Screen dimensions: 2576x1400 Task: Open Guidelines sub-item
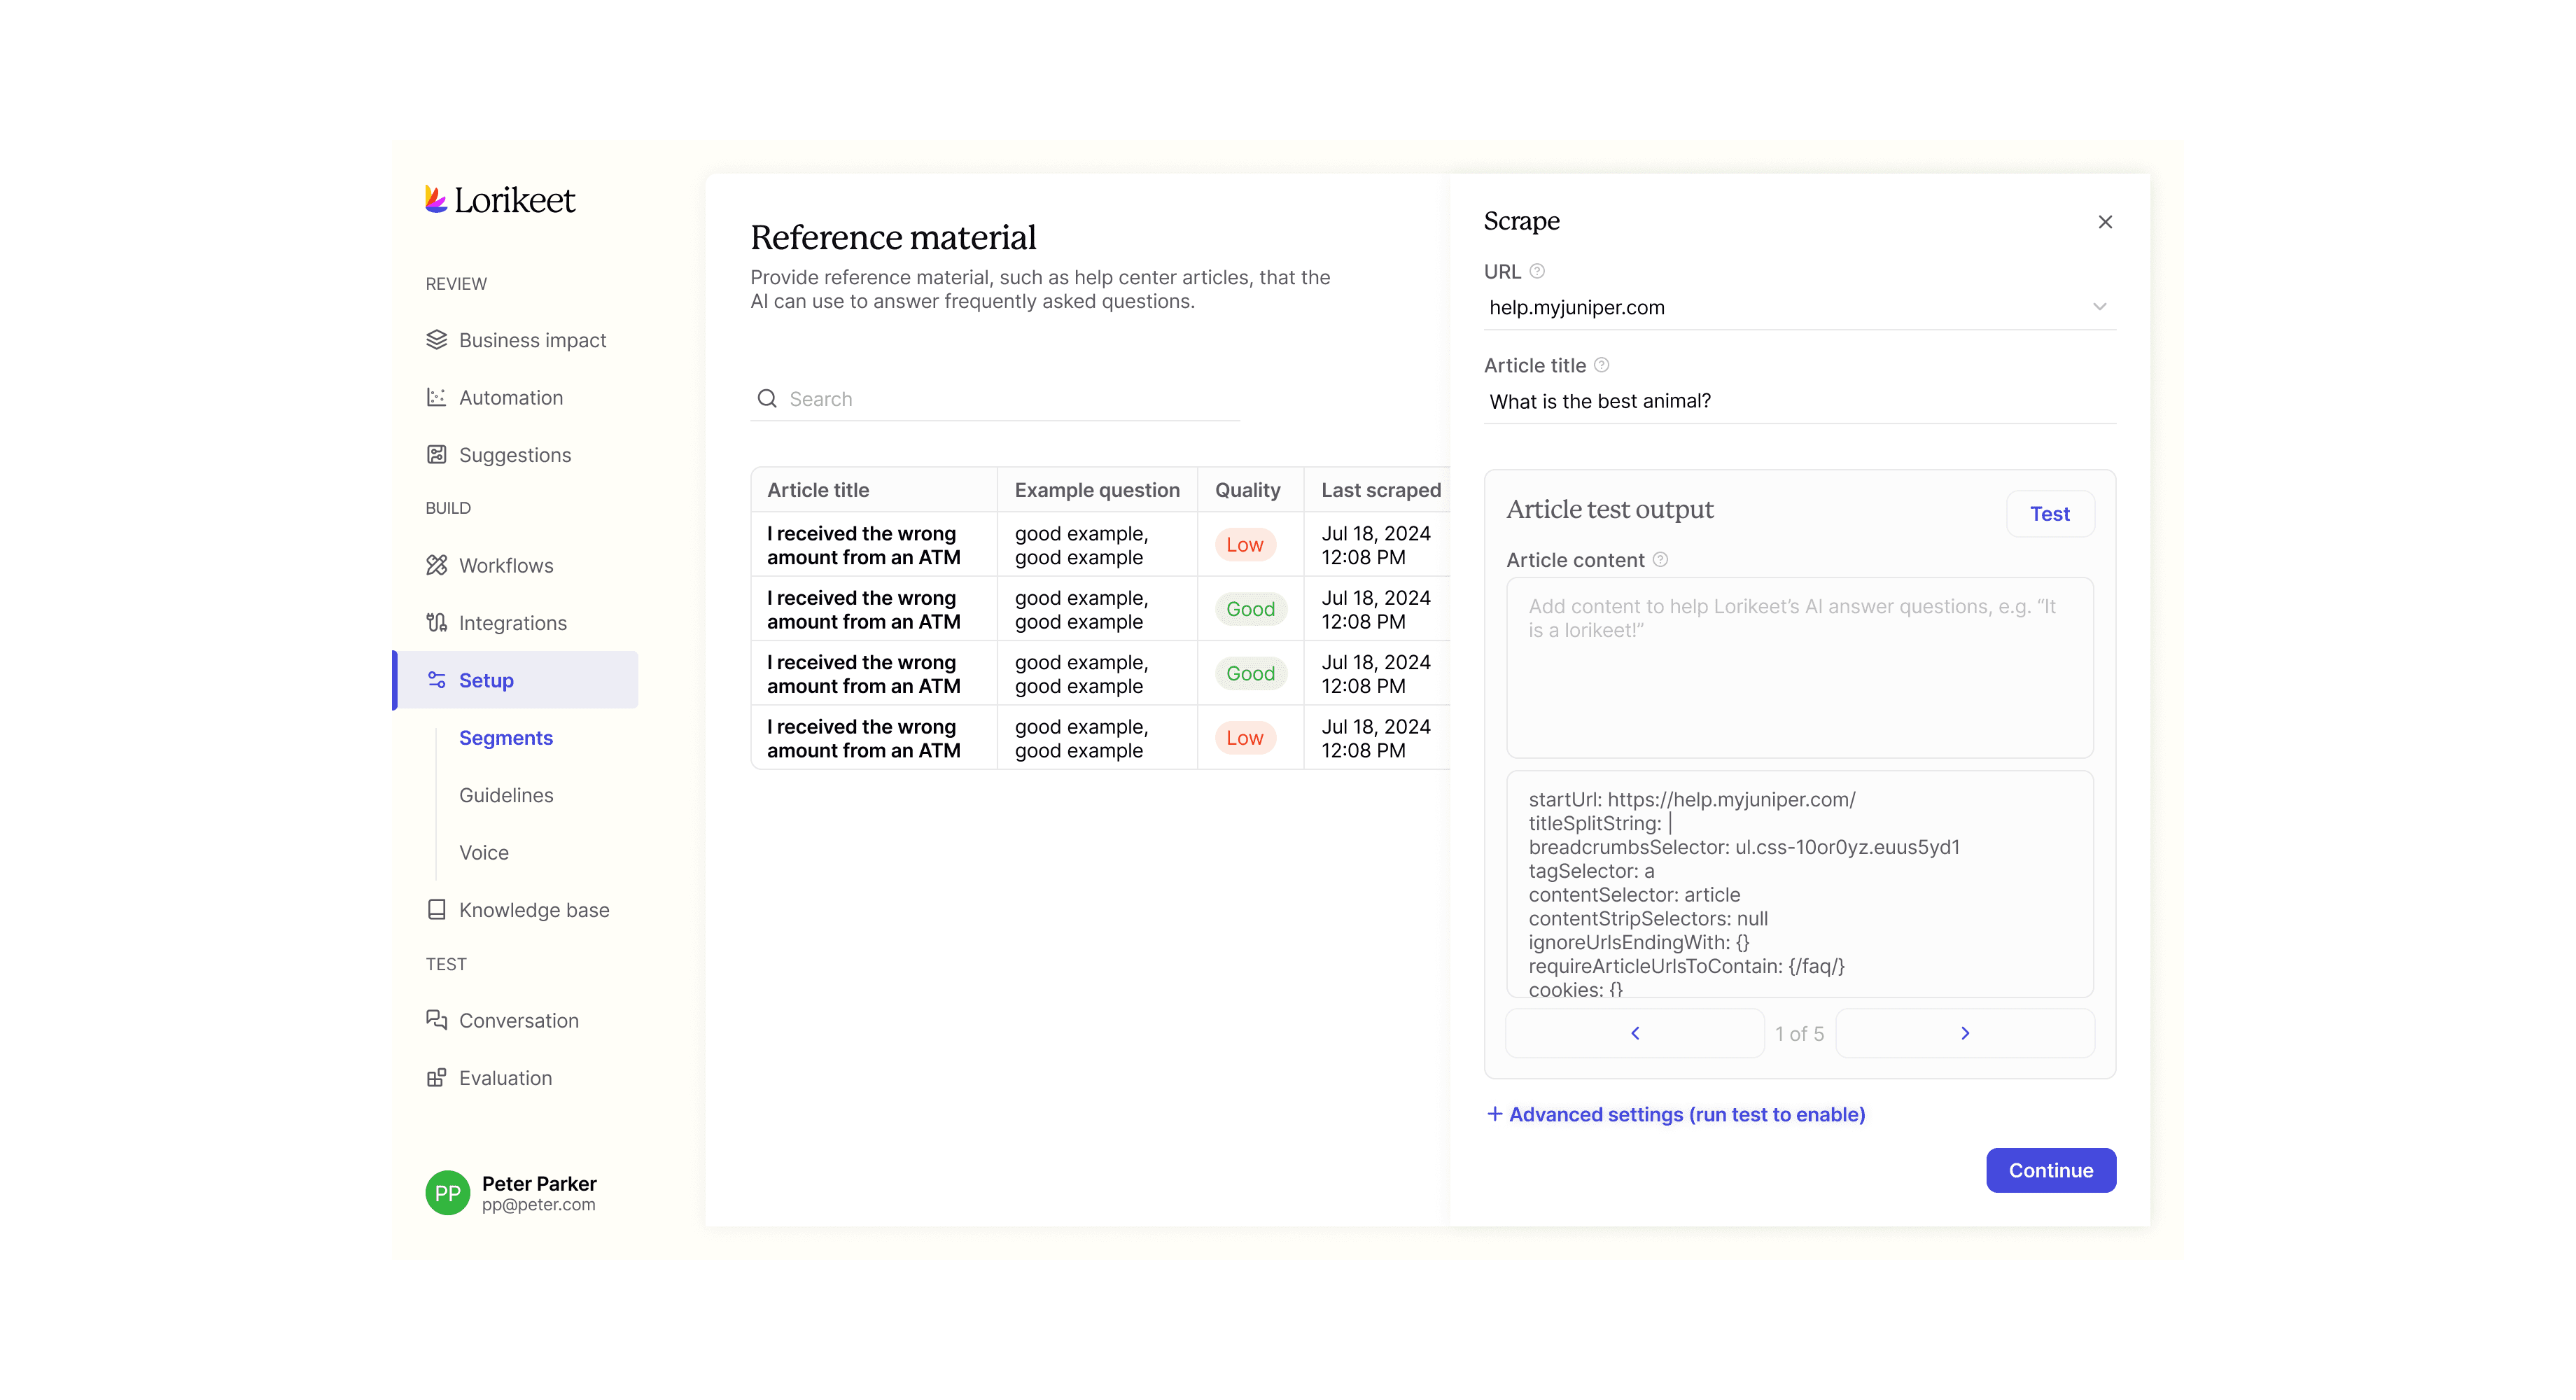pyautogui.click(x=506, y=795)
